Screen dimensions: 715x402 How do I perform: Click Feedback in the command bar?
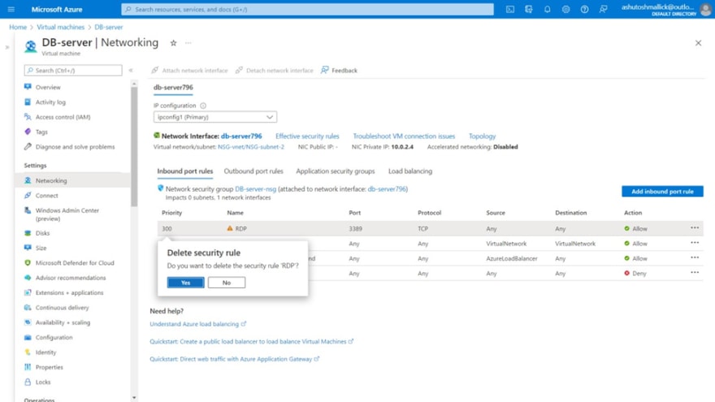tap(340, 70)
